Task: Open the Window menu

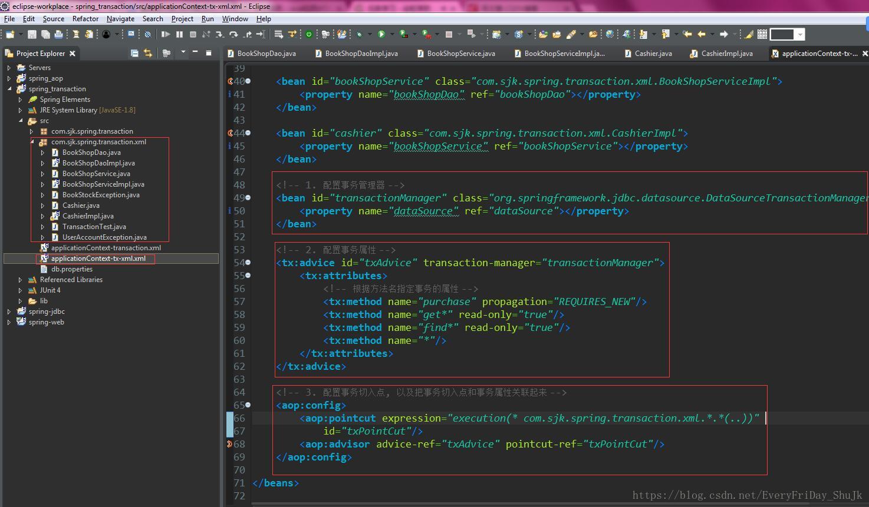Action: tap(235, 19)
